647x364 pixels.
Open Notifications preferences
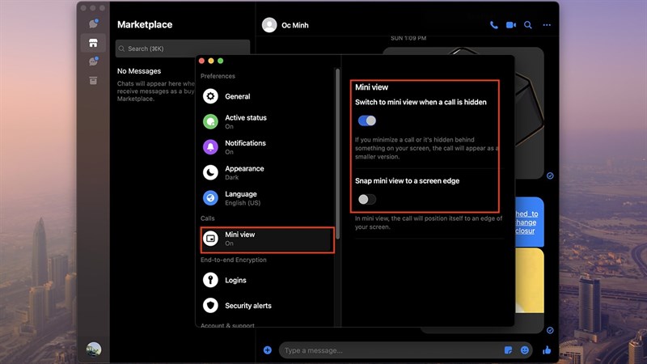pyautogui.click(x=267, y=147)
